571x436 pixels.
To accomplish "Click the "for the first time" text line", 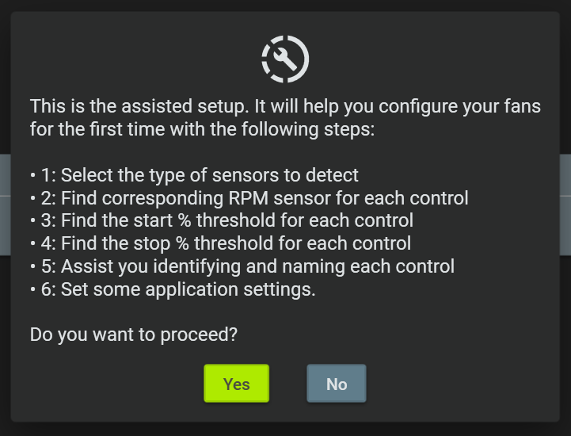I will click(x=202, y=128).
